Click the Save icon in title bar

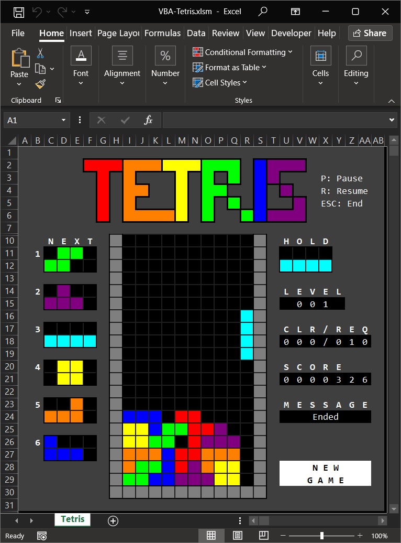pyautogui.click(x=19, y=12)
